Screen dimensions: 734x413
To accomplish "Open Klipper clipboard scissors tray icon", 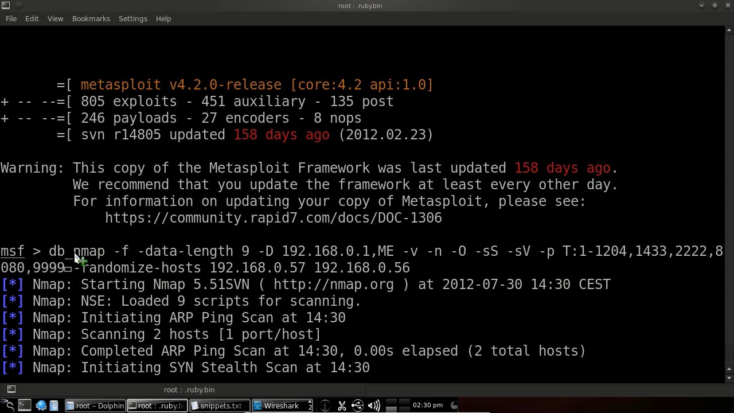I will pos(342,406).
